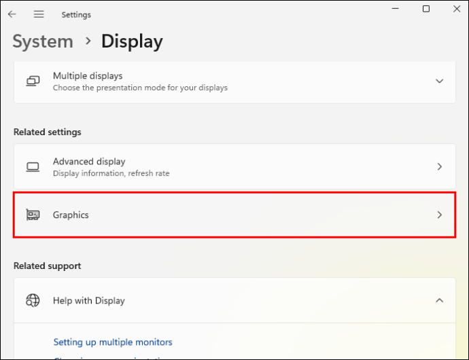Open Graphics via its right chevron
The image size is (469, 360).
pos(439,215)
